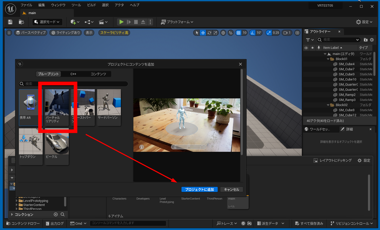380x230 pixels.
Task: Open the viewport hamburger menu
Action: coord(9,33)
